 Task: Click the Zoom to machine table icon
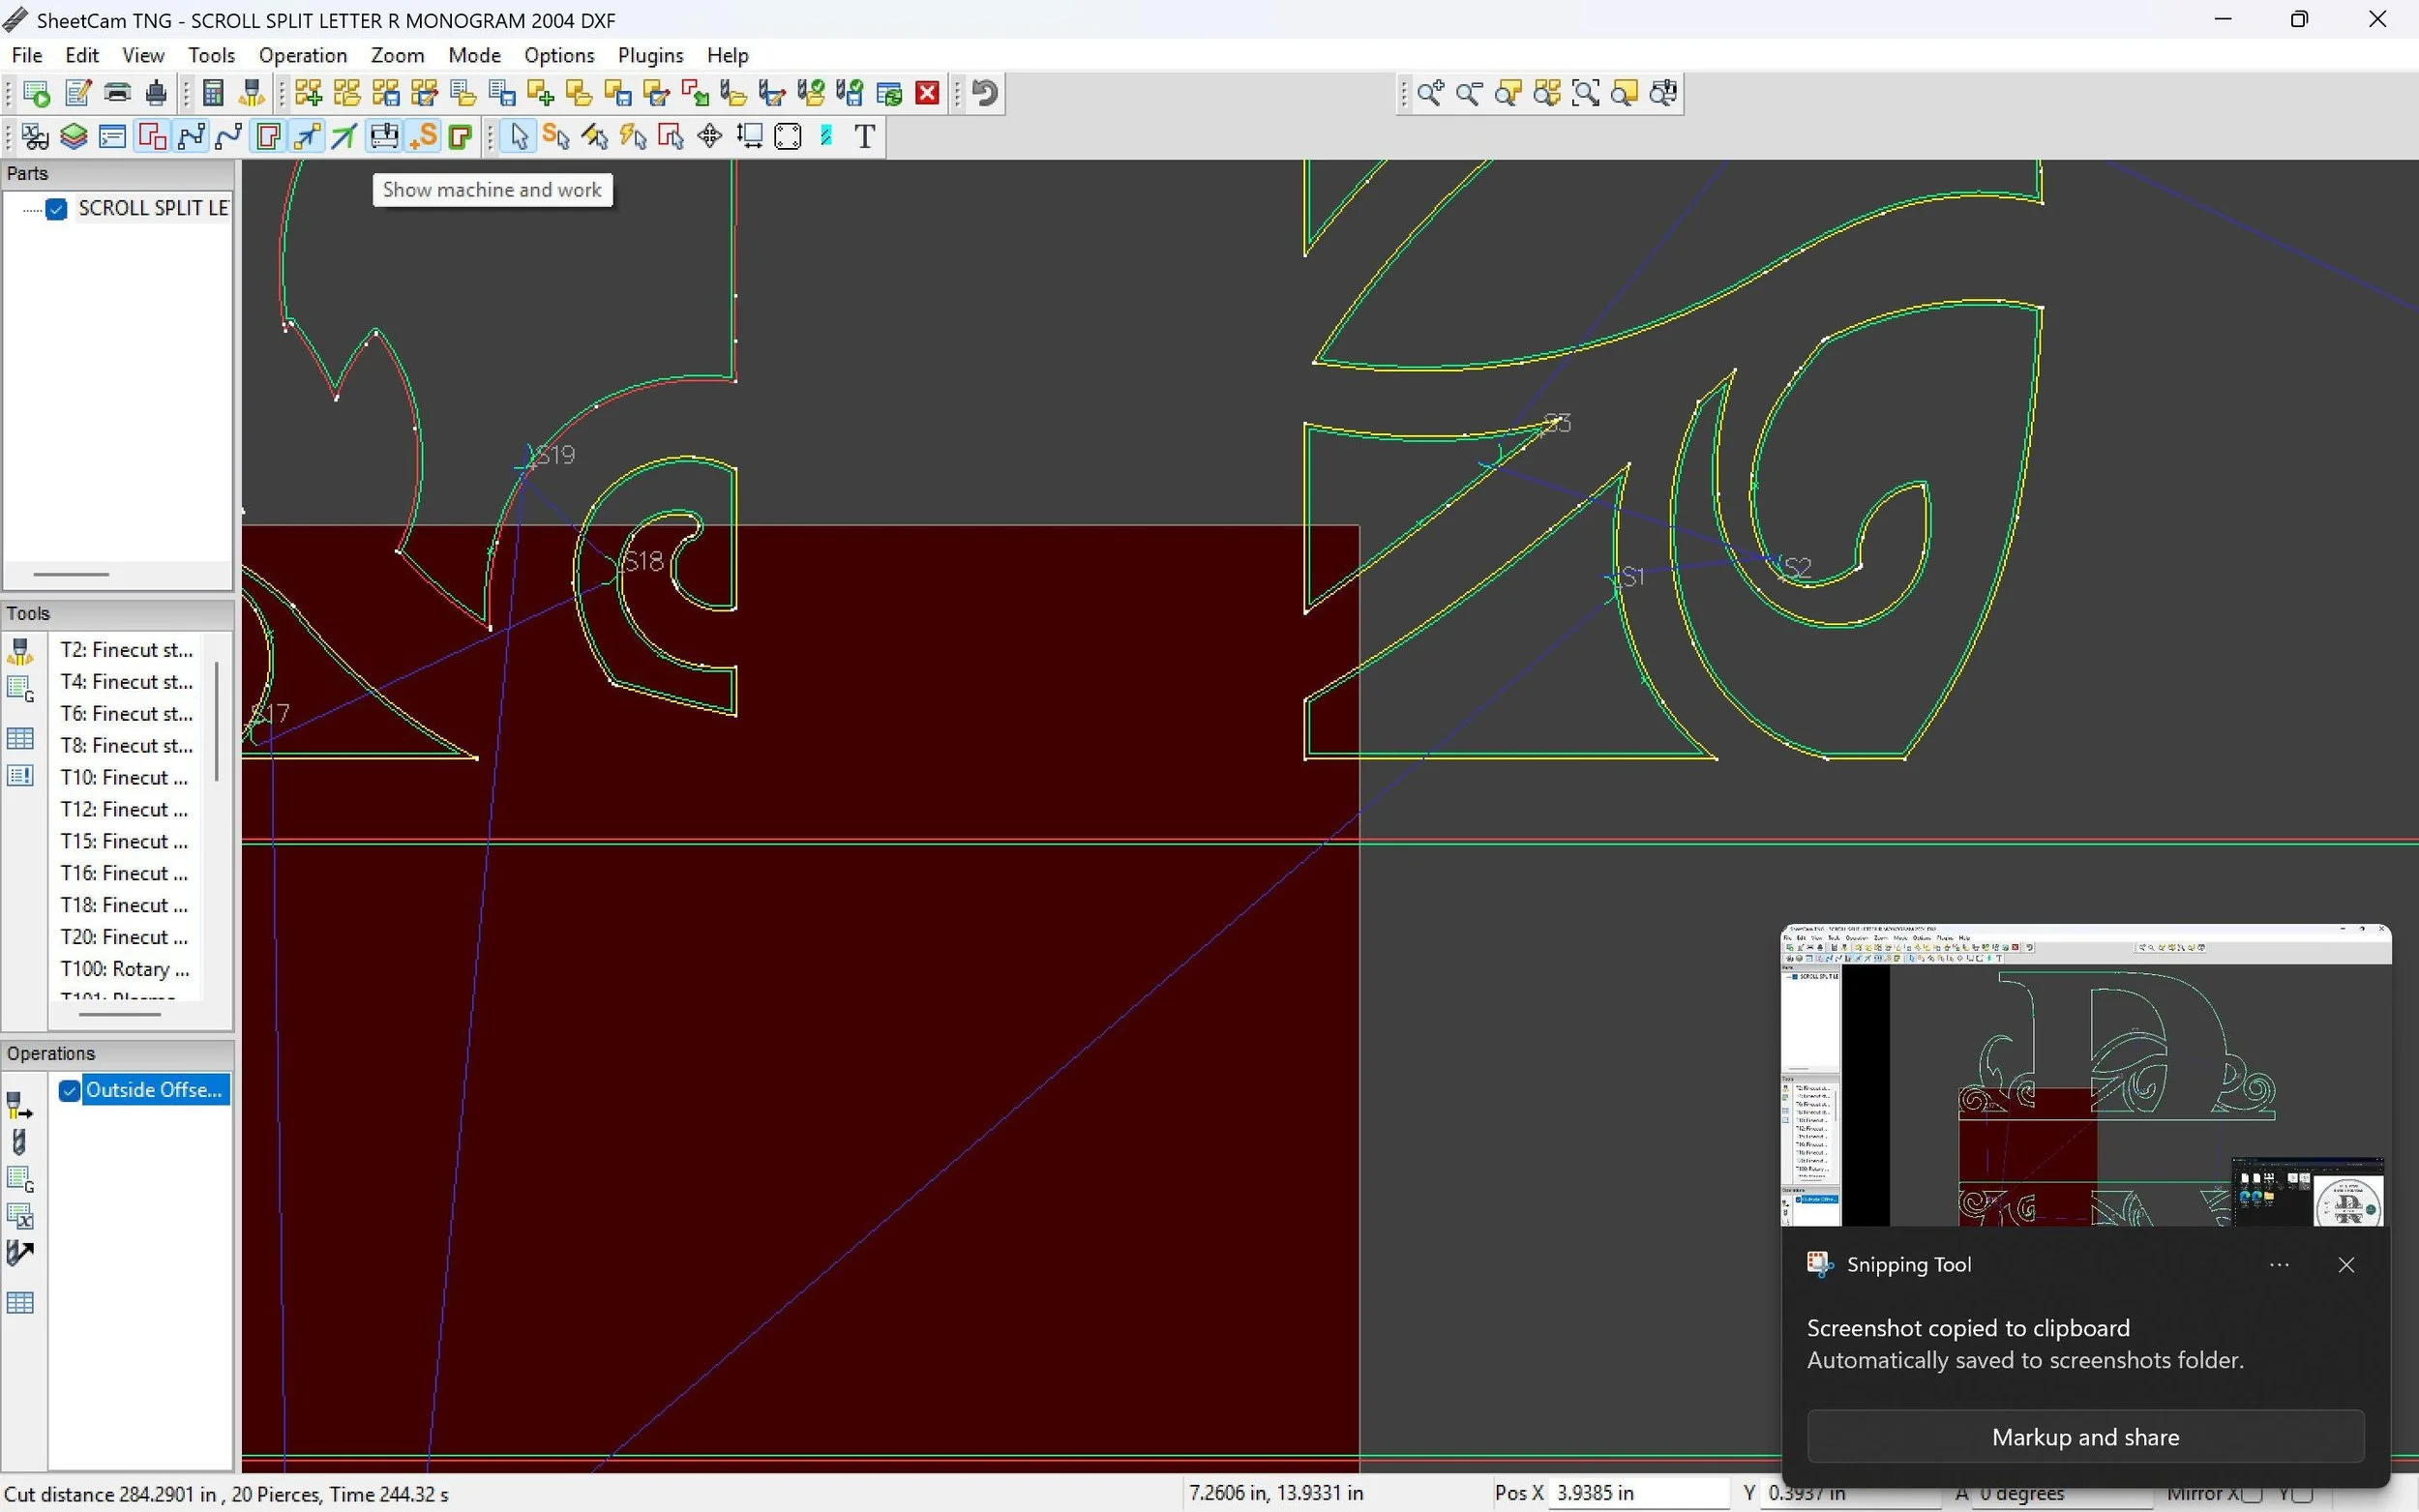tap(1664, 93)
